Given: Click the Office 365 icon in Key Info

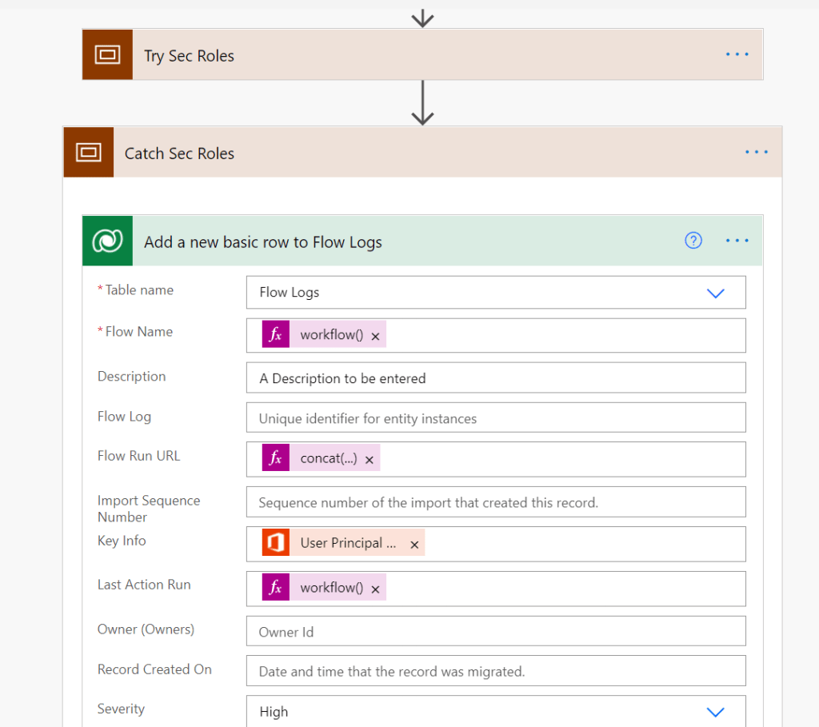Looking at the screenshot, I should point(275,543).
